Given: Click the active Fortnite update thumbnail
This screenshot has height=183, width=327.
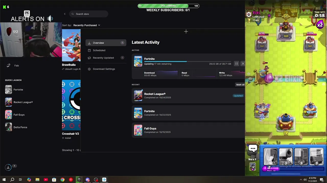Looking at the screenshot, I should pyautogui.click(x=138, y=61).
